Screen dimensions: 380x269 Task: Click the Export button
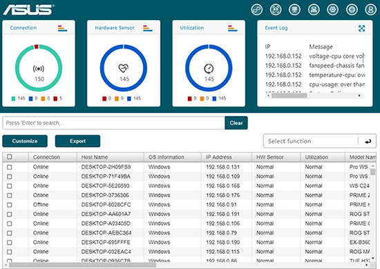77,141
